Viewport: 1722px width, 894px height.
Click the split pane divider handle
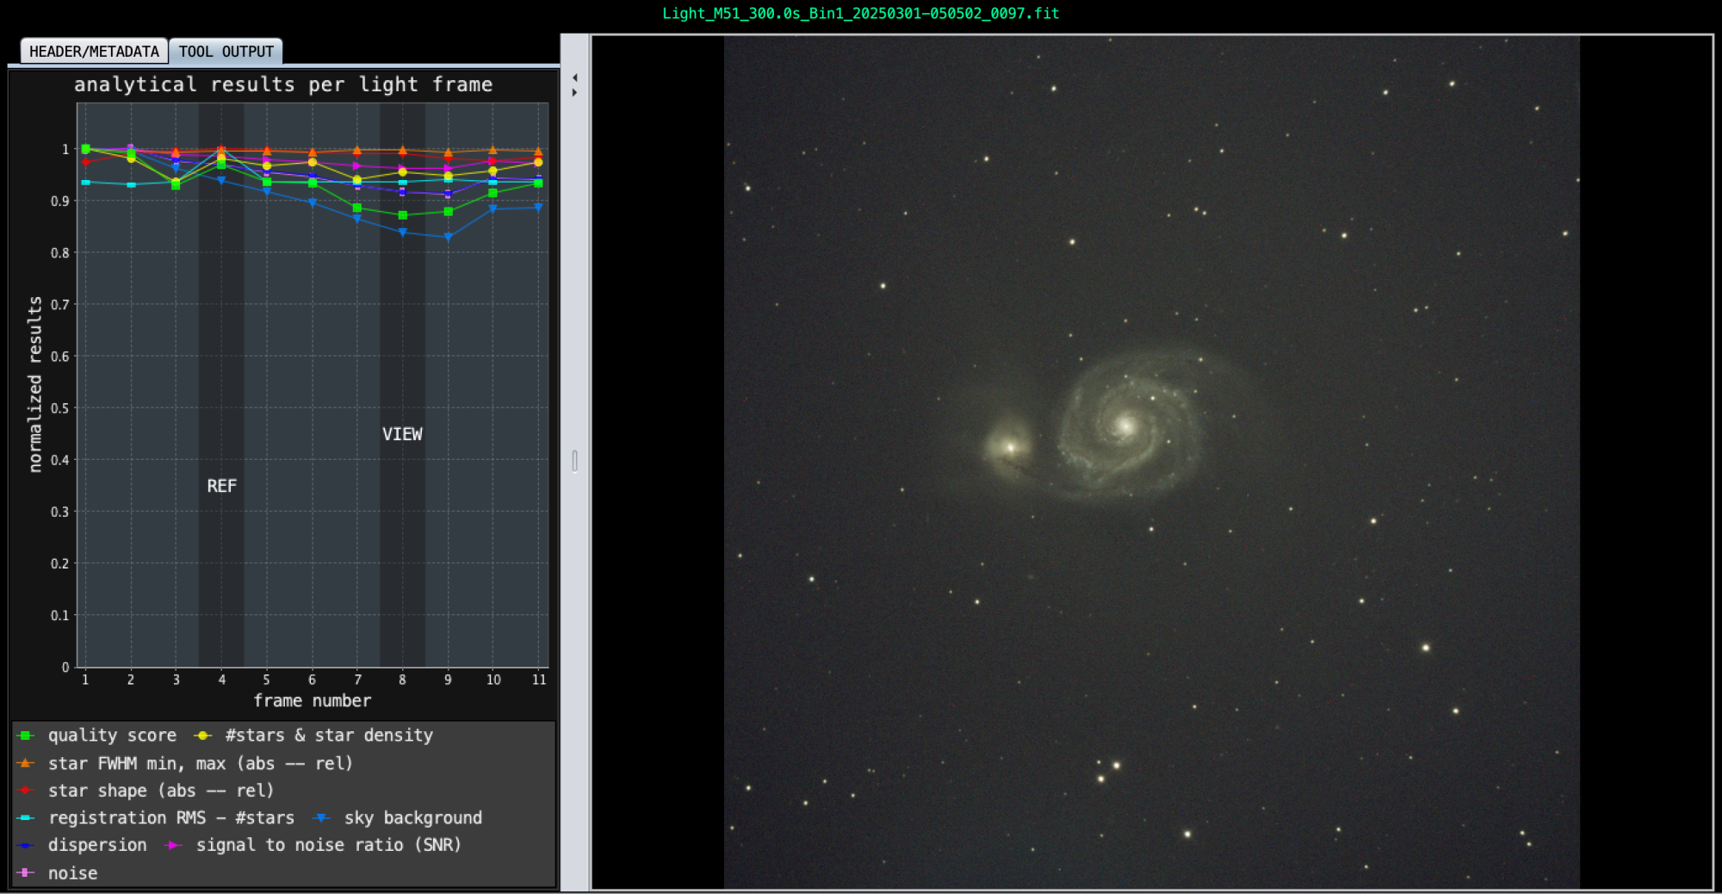[x=574, y=462]
